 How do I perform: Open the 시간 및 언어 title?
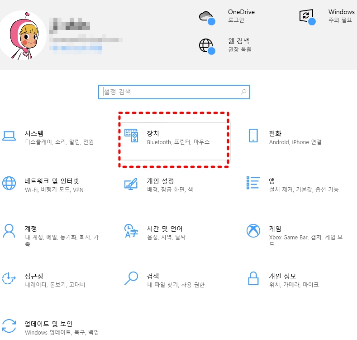165,228
